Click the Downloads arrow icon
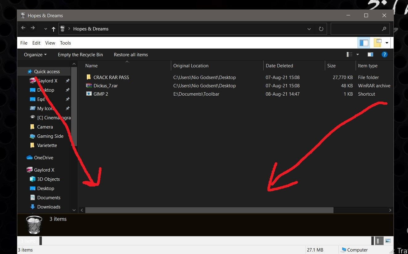The image size is (408, 254). pyautogui.click(x=32, y=207)
